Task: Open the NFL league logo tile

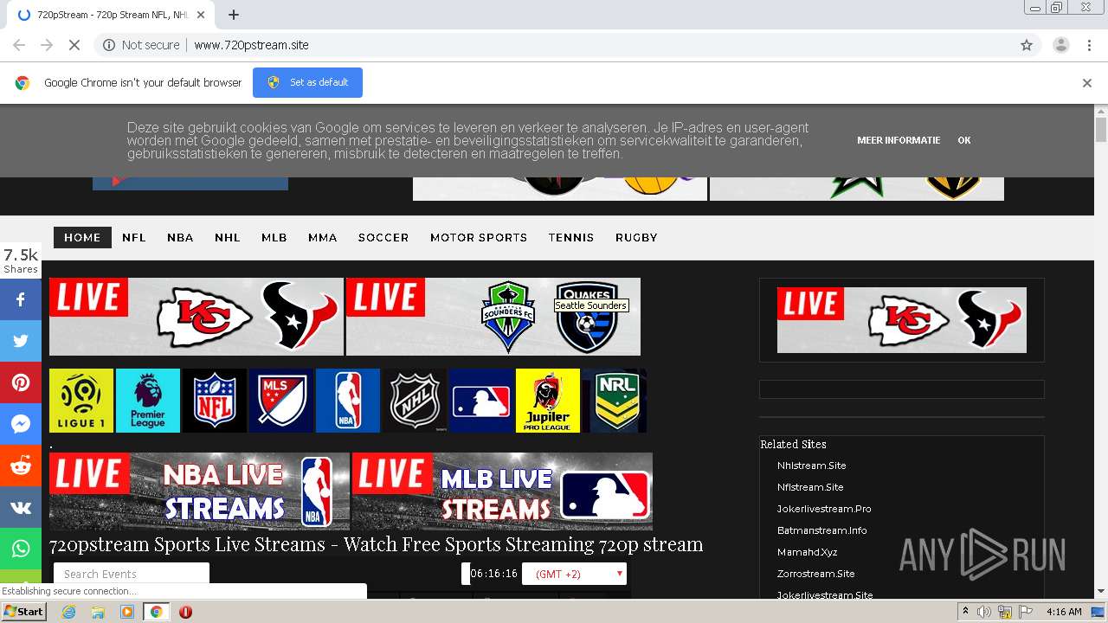Action: click(x=215, y=401)
